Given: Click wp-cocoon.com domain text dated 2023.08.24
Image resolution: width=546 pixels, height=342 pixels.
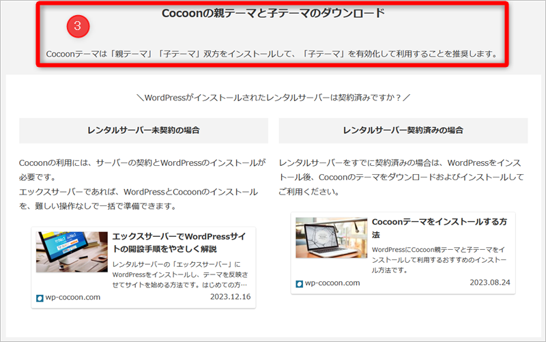Looking at the screenshot, I should tap(332, 283).
